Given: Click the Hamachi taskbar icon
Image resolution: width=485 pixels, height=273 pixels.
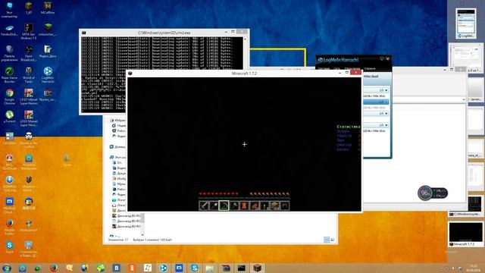Looking at the screenshot, I should [x=164, y=268].
